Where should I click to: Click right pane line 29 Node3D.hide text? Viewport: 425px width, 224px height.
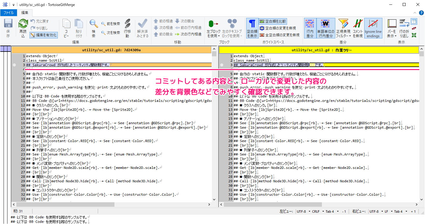[x=301, y=181]
